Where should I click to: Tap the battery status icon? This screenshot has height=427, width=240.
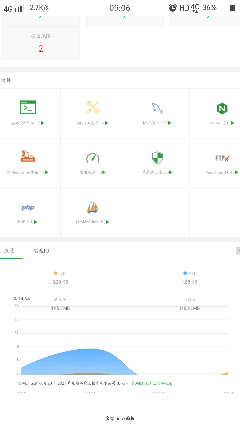click(x=228, y=8)
